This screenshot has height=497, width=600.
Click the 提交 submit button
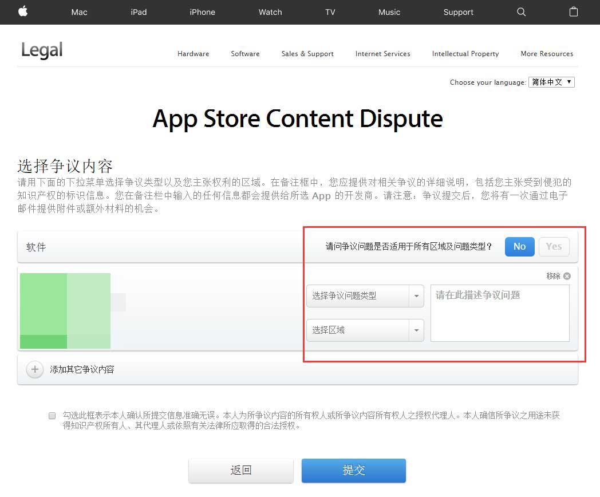click(x=354, y=470)
